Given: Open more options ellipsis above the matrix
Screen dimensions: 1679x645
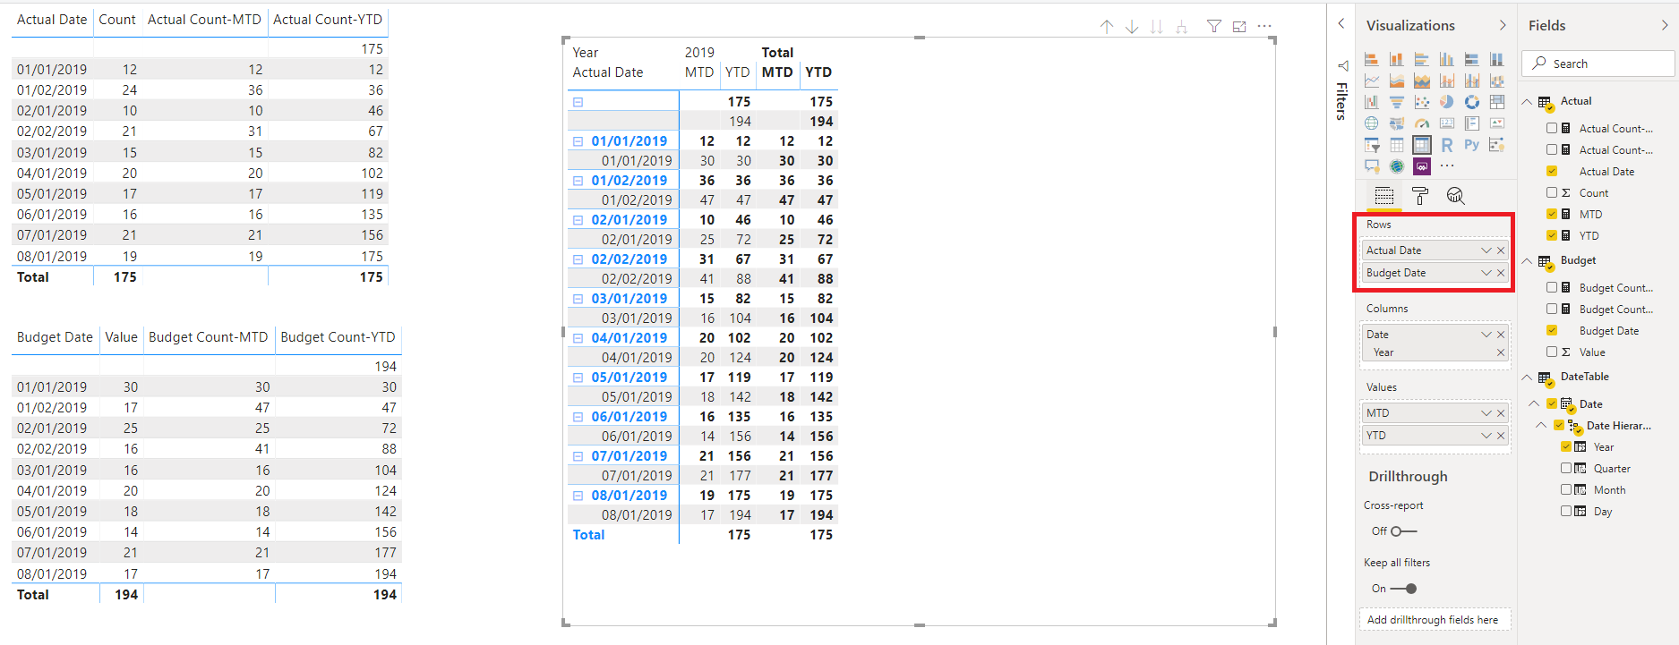Looking at the screenshot, I should pyautogui.click(x=1264, y=27).
